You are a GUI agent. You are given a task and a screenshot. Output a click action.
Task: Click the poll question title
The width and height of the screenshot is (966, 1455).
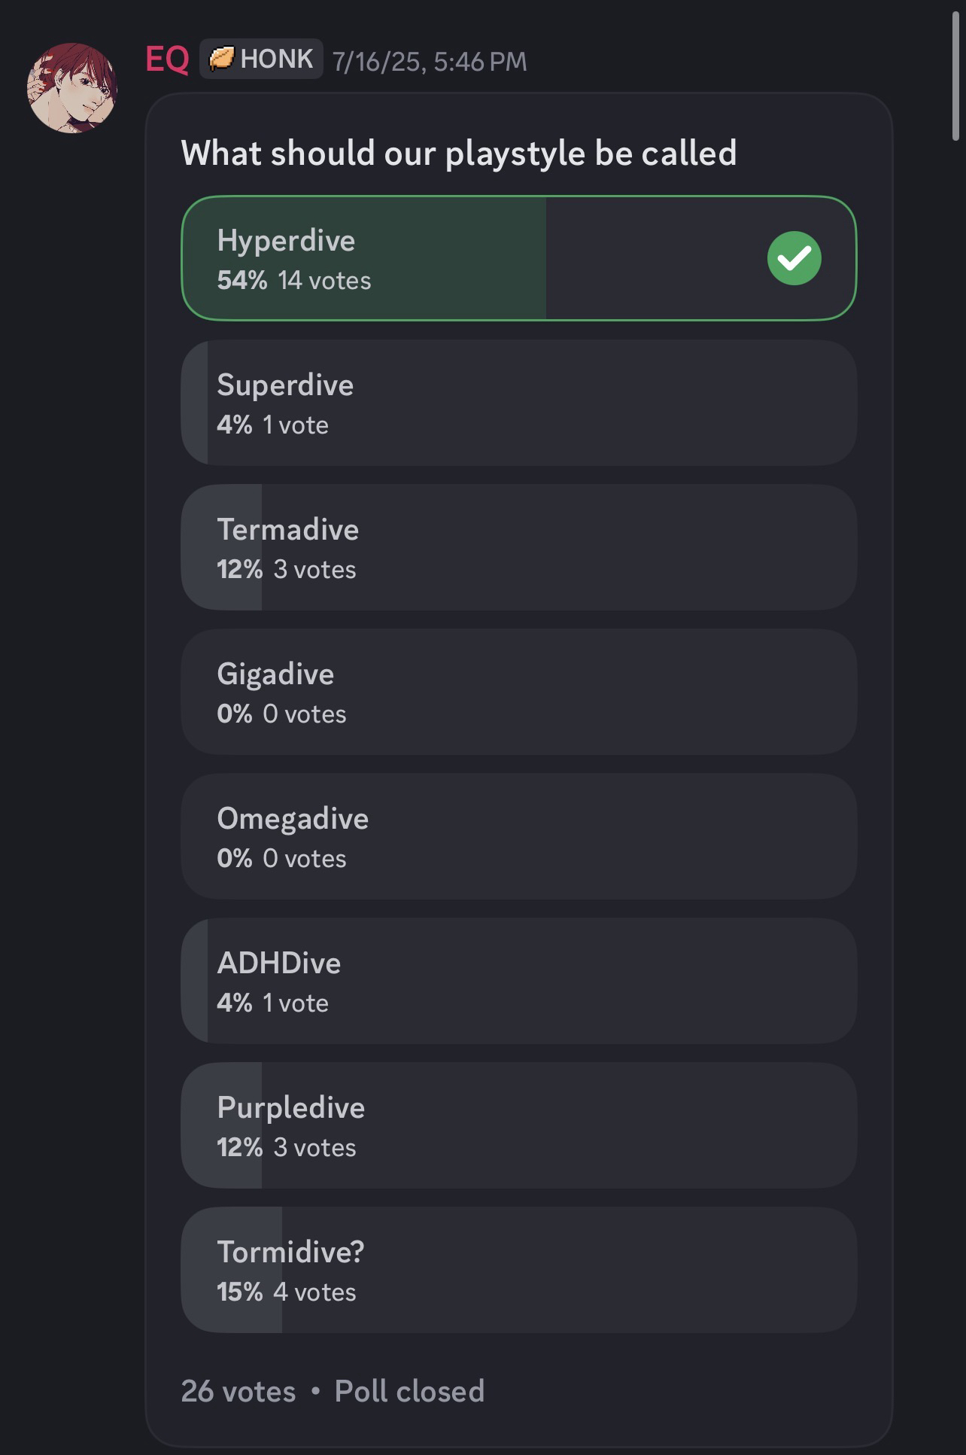(x=458, y=153)
